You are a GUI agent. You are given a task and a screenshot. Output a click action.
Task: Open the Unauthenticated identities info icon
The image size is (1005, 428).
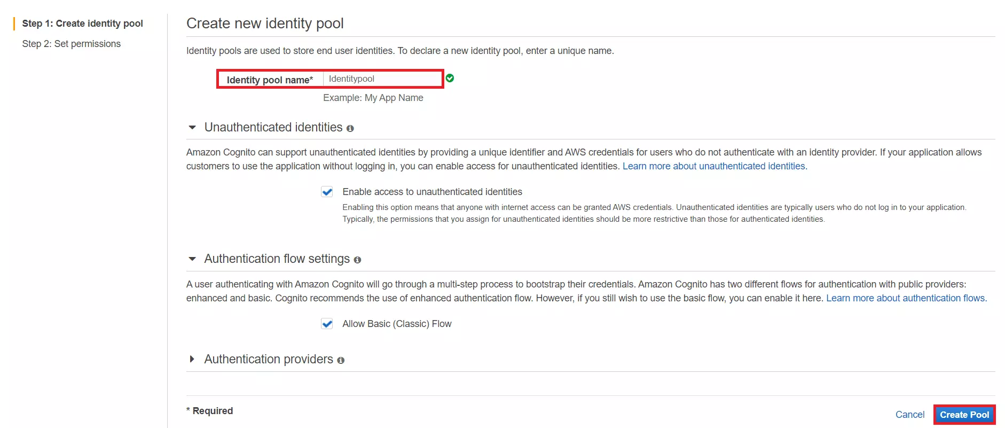(x=350, y=128)
